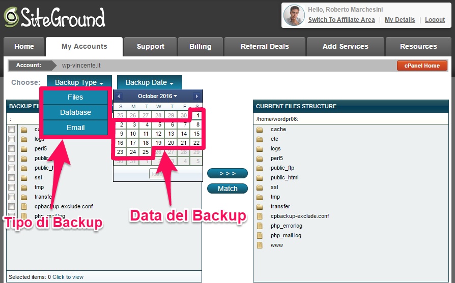Check the public_html backup folder checkbox
Screen dimensions: 455x283
click(x=11, y=168)
